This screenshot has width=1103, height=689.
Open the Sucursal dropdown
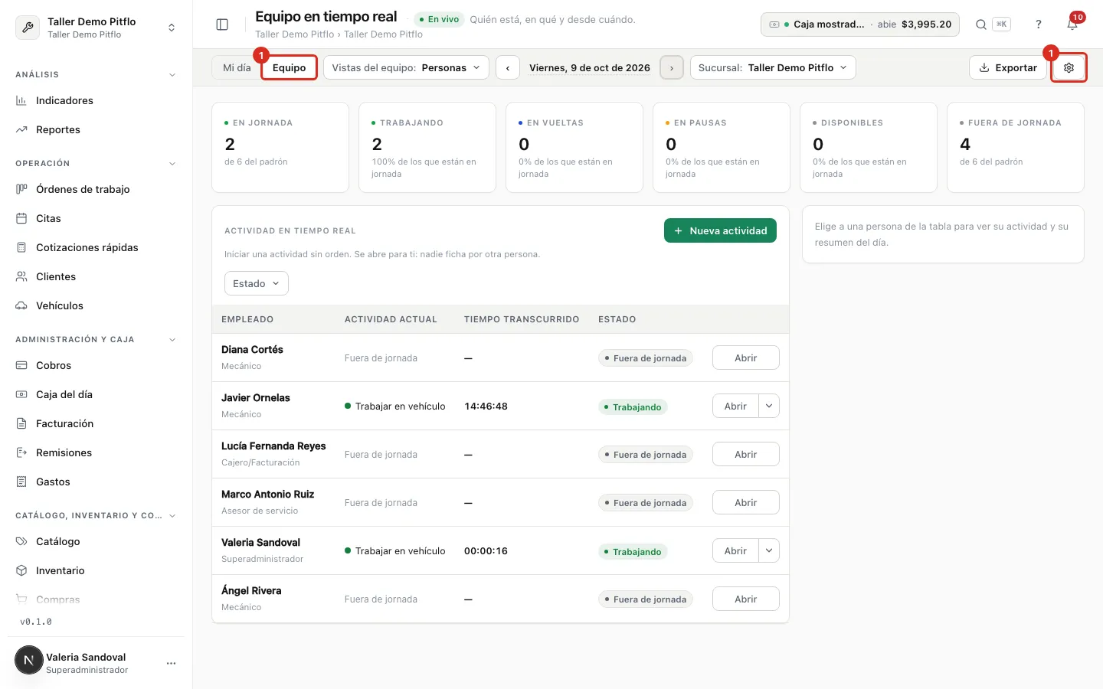[x=773, y=67]
